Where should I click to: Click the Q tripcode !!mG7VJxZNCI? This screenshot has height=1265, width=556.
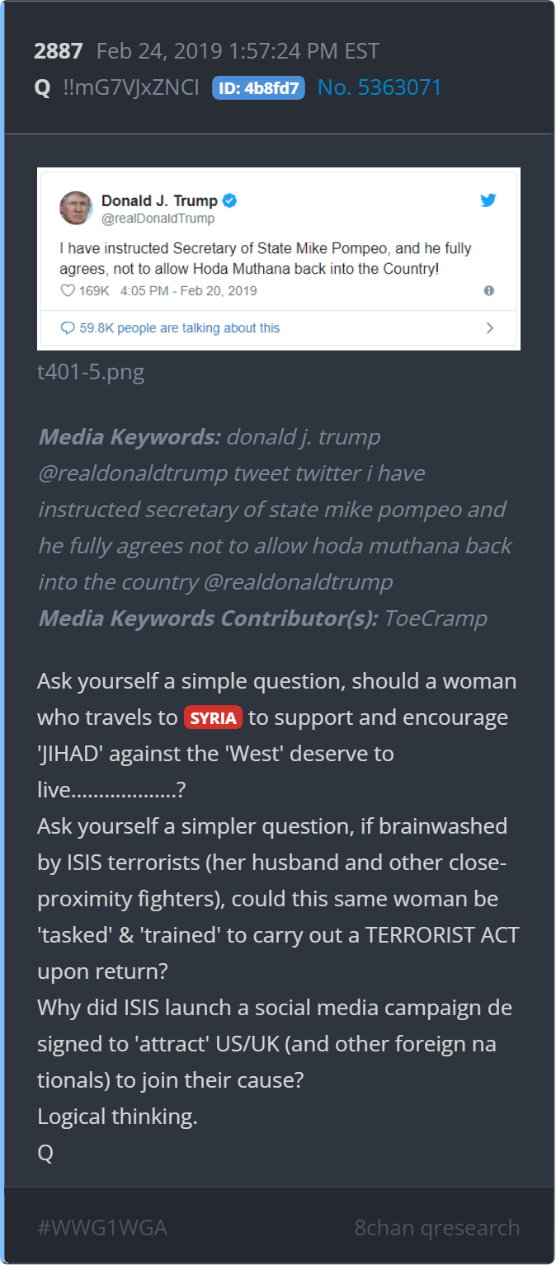coord(131,87)
